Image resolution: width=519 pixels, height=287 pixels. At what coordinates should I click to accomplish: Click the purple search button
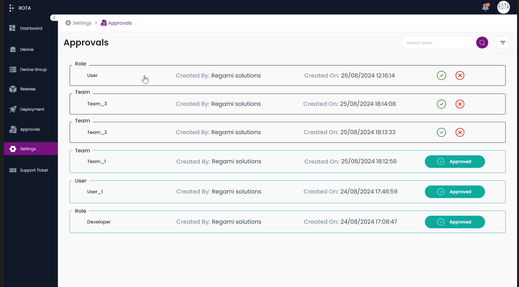coord(482,43)
